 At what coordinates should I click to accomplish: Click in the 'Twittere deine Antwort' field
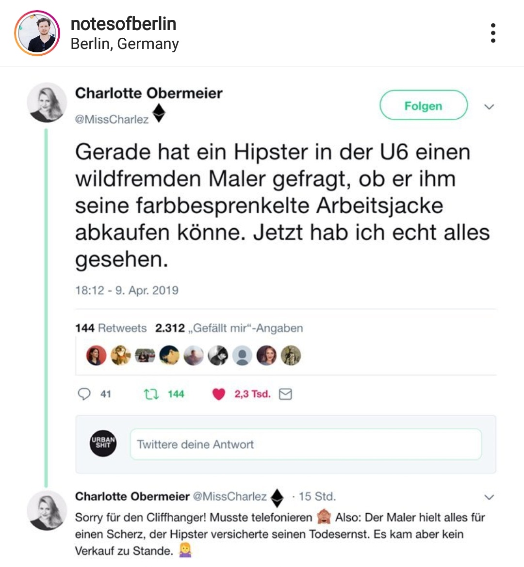click(306, 444)
